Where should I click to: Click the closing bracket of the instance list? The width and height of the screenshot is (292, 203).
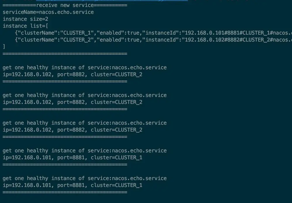click(4, 47)
